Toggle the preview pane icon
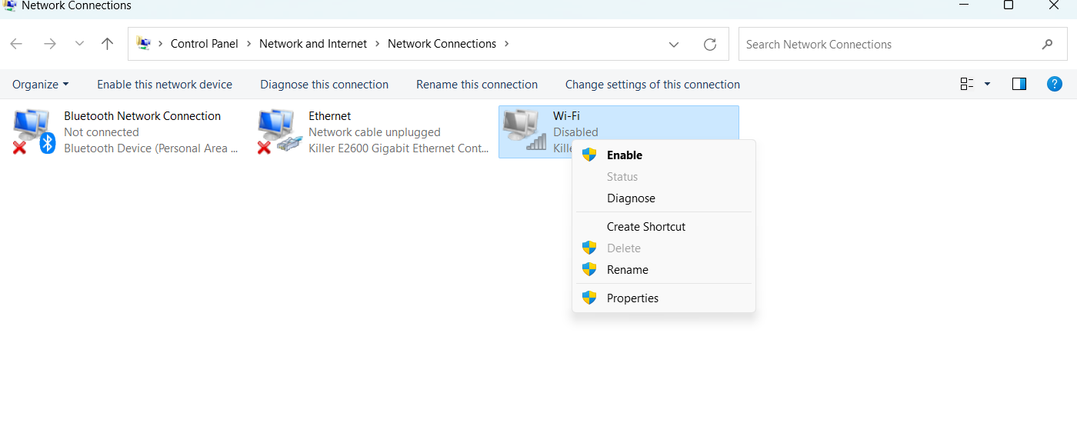 (1019, 84)
